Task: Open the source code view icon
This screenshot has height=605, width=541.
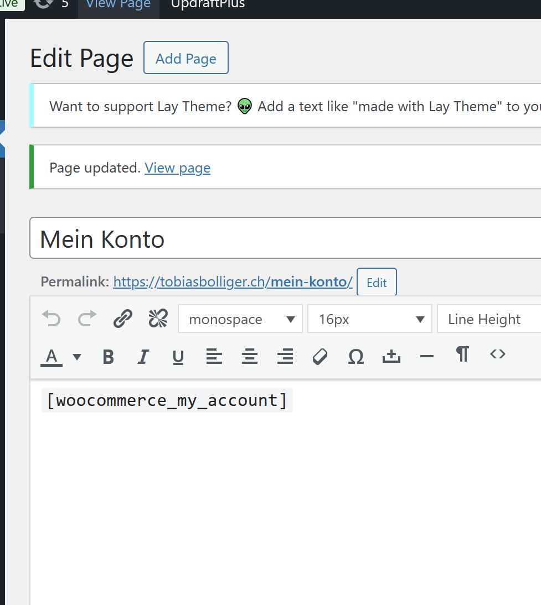Action: tap(497, 354)
